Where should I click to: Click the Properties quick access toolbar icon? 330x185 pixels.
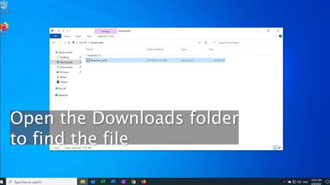click(59, 31)
